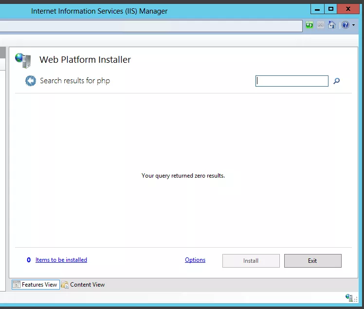Expand the Help dropdown arrow
This screenshot has height=309, width=364.
(x=353, y=25)
